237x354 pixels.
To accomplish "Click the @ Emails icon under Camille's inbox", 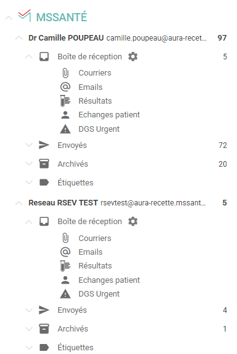I will pos(66,87).
